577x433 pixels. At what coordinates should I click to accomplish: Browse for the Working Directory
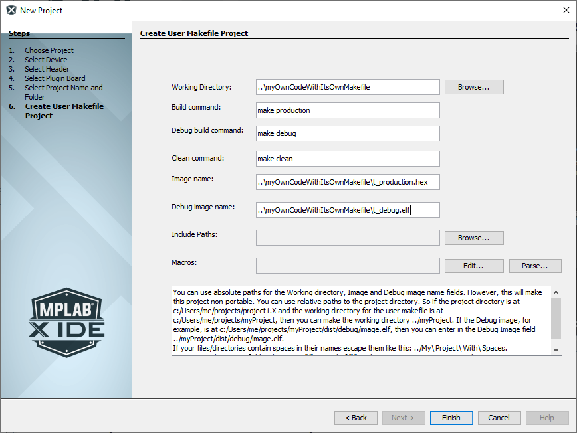coord(473,87)
